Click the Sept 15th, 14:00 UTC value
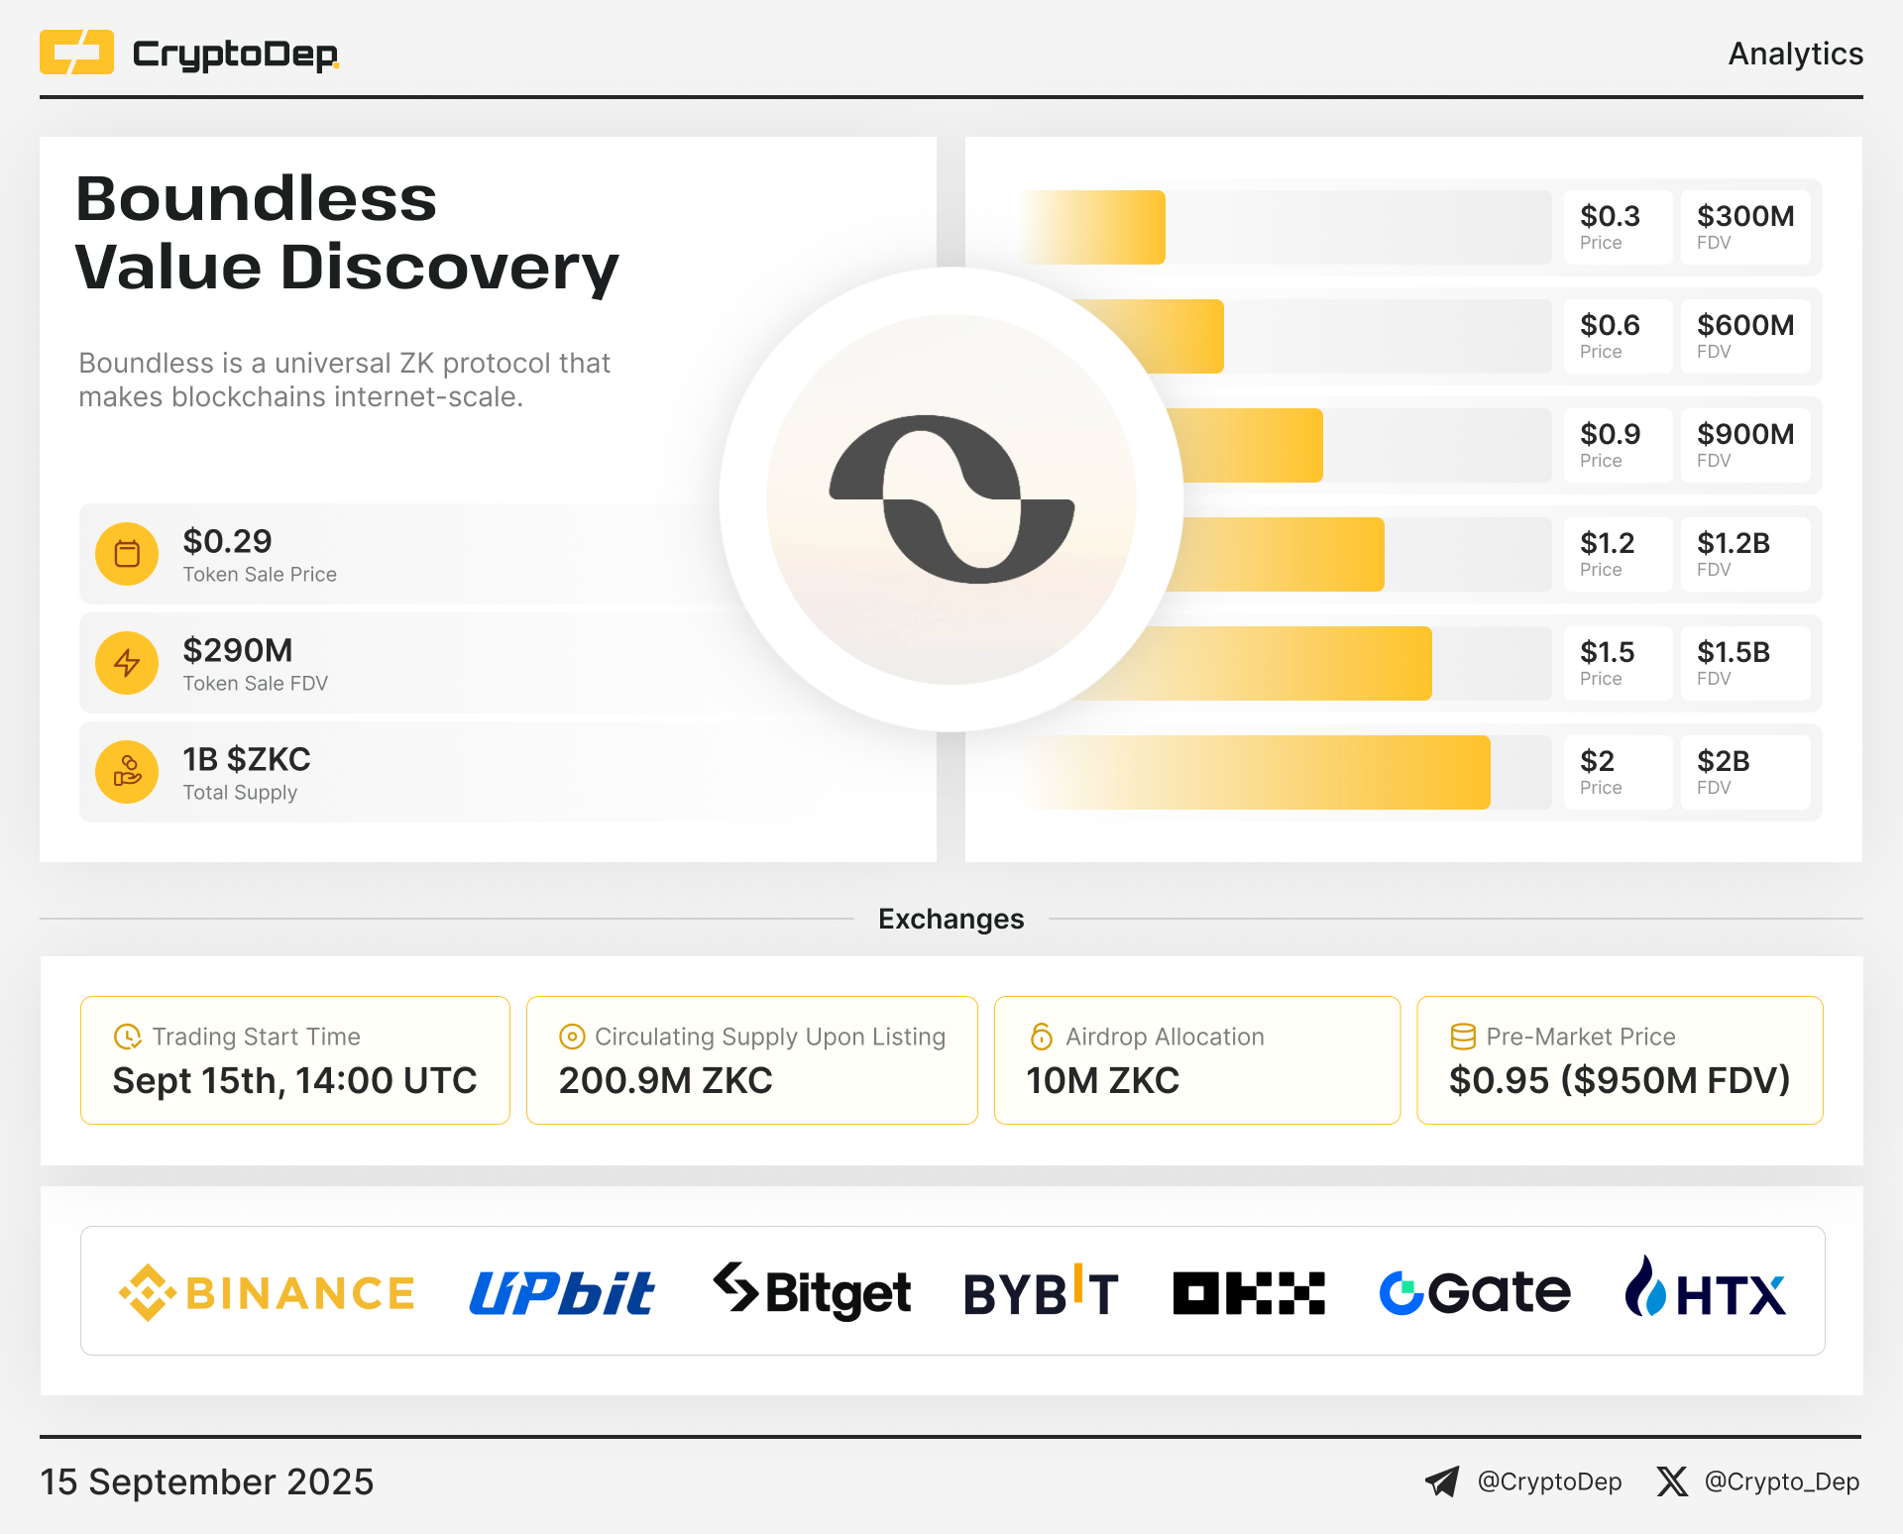Viewport: 1903px width, 1534px height. [x=294, y=1080]
